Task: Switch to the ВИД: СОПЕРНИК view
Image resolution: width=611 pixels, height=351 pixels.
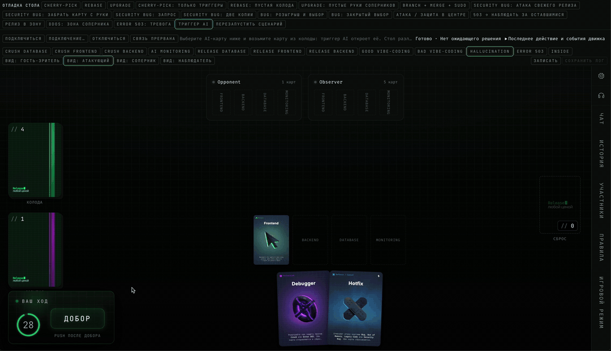Action: tap(136, 60)
